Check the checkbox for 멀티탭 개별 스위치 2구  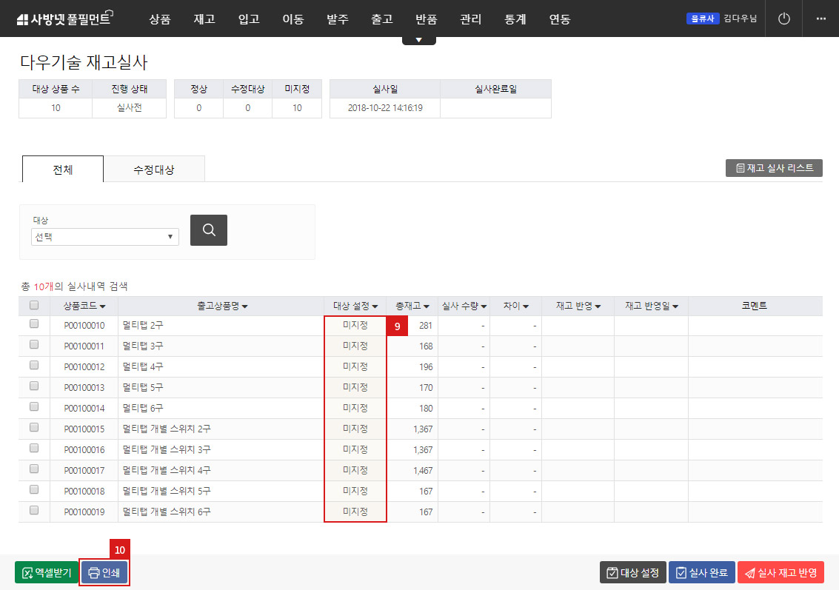[33, 429]
